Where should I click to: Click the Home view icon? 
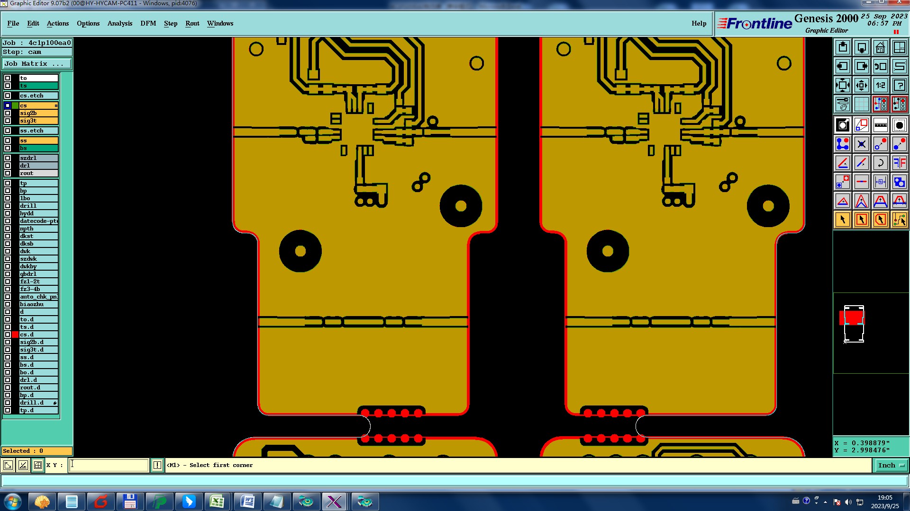click(880, 47)
